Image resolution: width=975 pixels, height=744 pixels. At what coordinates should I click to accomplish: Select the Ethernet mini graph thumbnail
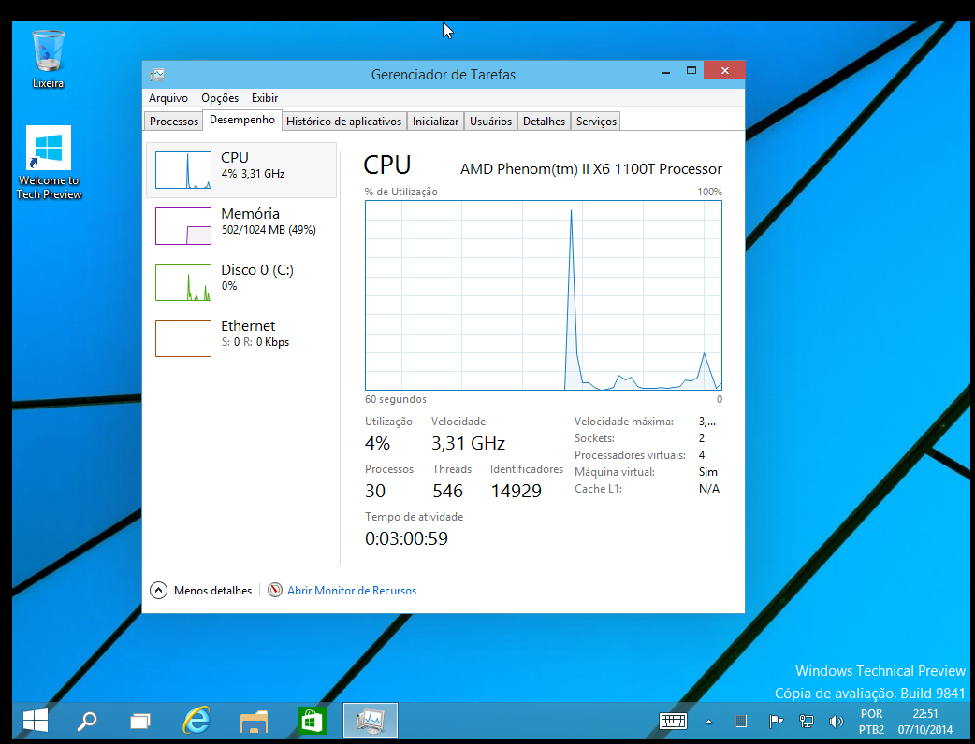coord(182,338)
